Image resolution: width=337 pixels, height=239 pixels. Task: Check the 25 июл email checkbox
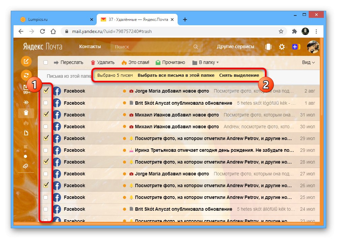point(45,197)
